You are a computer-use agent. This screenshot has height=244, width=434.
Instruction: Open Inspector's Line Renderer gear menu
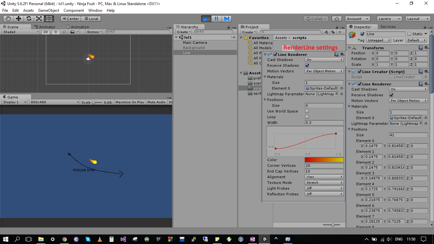click(x=426, y=84)
